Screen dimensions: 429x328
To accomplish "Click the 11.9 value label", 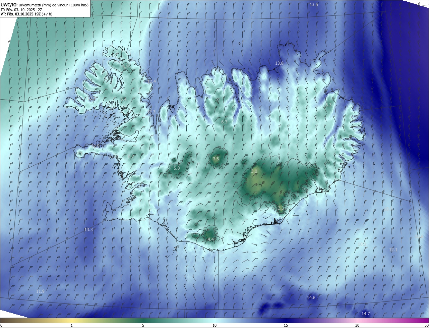I will (x=40, y=291).
